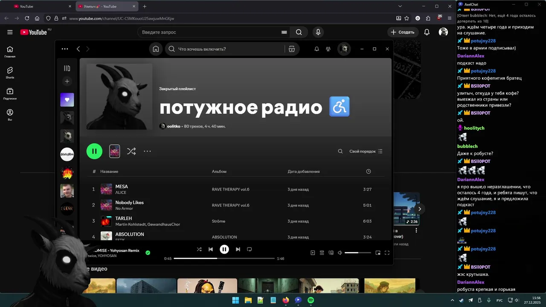Click 'Название' column header

109,171
